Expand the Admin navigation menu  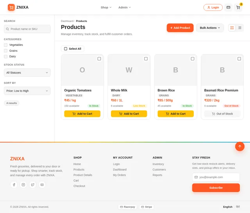click(124, 7)
